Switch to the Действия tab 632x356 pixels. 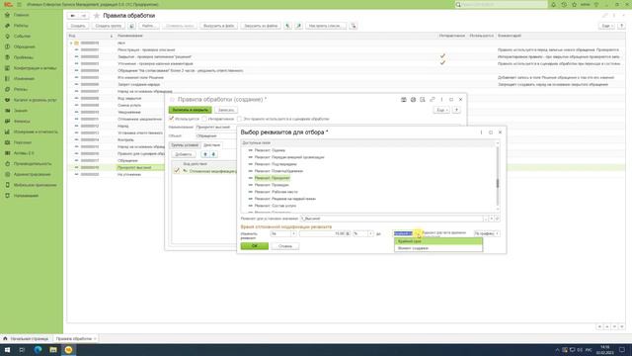211,145
